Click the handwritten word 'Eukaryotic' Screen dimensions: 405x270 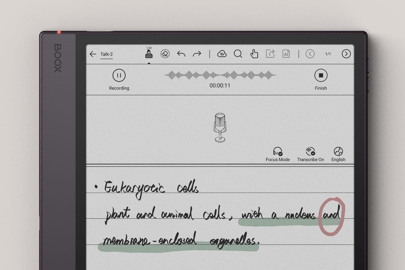click(x=134, y=189)
